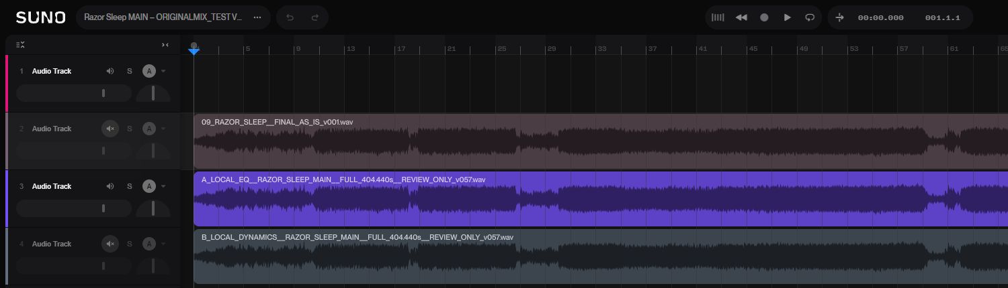Collapse the track panel with the chevrons icon
The width and height of the screenshot is (1008, 288).
pyautogui.click(x=165, y=45)
